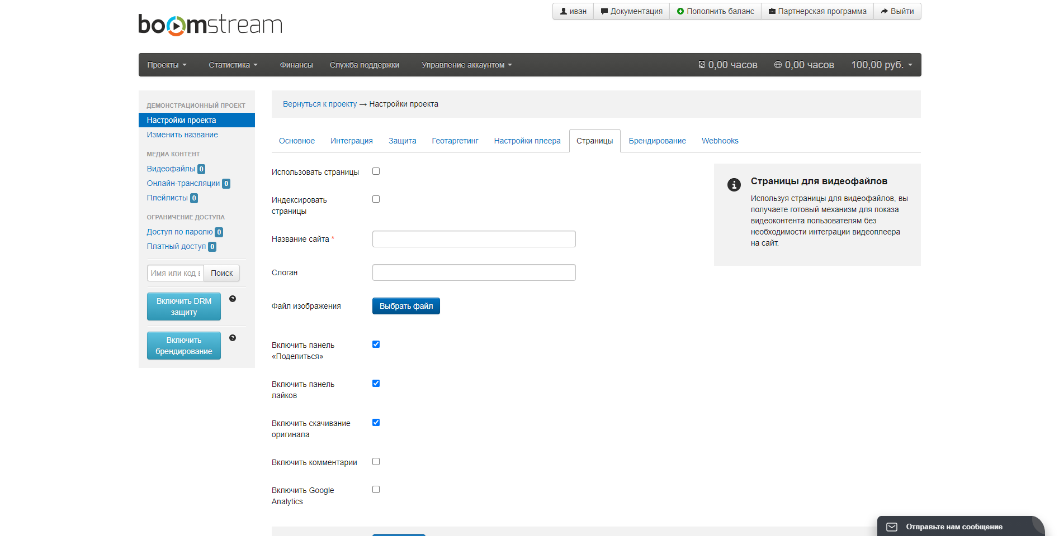Open Платный доступ link
Image resolution: width=1059 pixels, height=536 pixels.
tap(176, 246)
